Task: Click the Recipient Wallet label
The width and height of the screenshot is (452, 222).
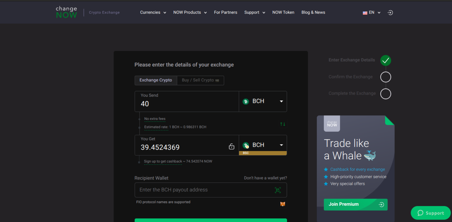Action: click(151, 178)
